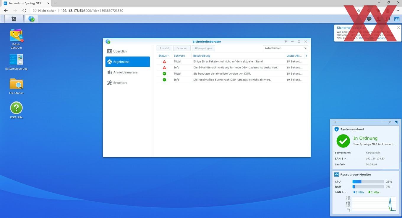Expand the LAN 1 selector in Ressourcen-Monitor
Image resolution: width=402 pixels, height=218 pixels.
(341, 192)
